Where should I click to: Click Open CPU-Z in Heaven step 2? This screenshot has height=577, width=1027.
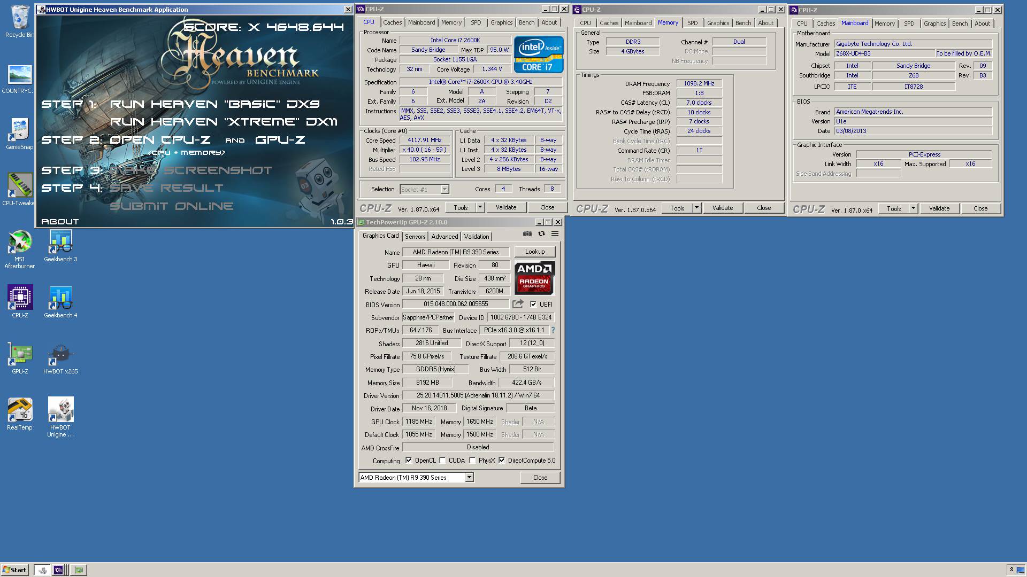pos(160,140)
